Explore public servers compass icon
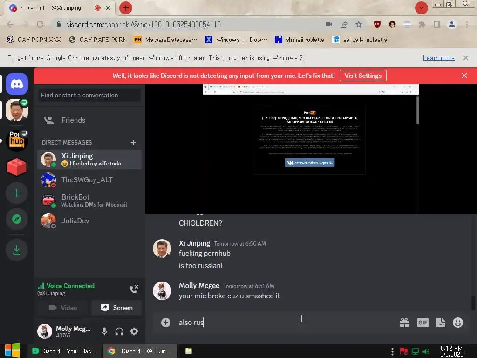Image resolution: width=477 pixels, height=358 pixels. pyautogui.click(x=17, y=219)
